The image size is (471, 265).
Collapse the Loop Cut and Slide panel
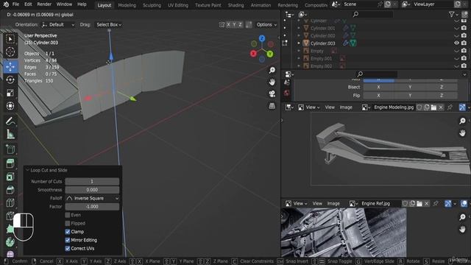[28, 170]
